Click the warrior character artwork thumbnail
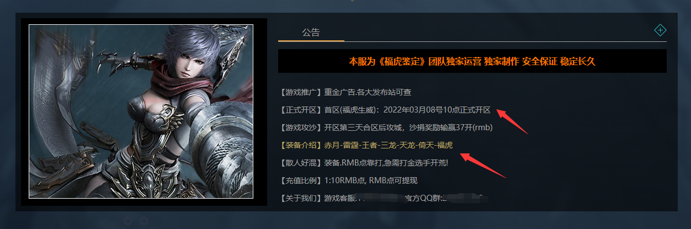 tap(141, 111)
